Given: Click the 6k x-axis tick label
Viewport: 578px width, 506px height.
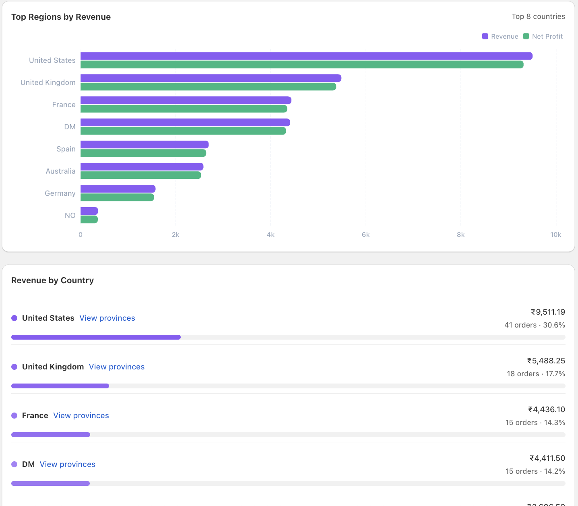Looking at the screenshot, I should [365, 235].
